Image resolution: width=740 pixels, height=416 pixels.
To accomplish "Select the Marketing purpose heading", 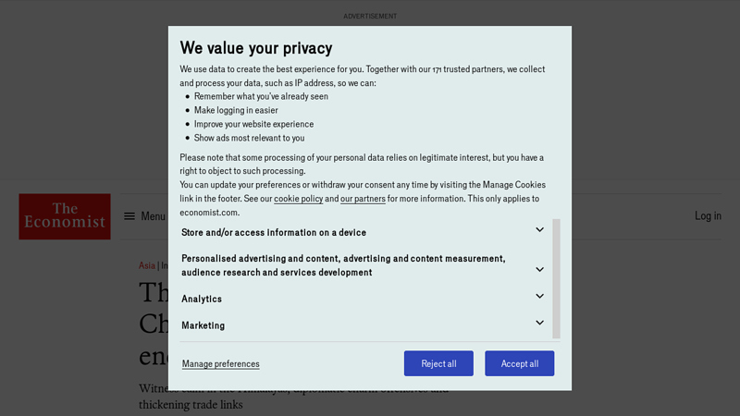I will click(203, 325).
